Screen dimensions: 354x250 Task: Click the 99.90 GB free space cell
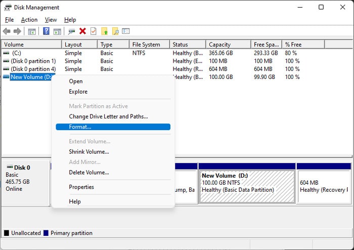(x=264, y=77)
